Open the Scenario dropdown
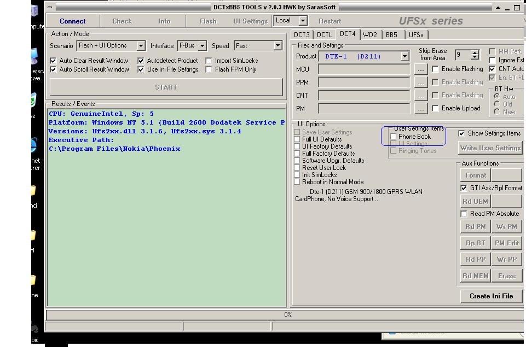This screenshot has height=347, width=526. (141, 45)
